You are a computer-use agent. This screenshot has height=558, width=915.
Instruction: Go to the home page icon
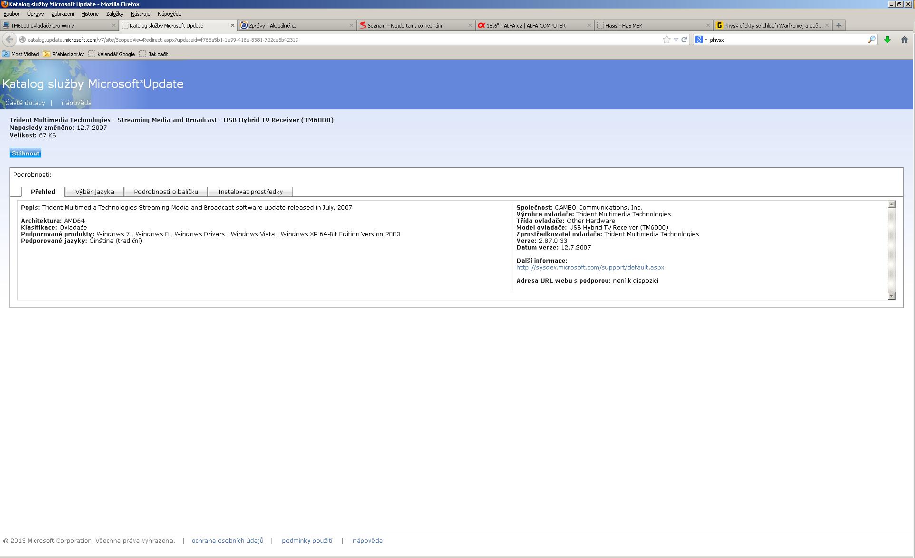pyautogui.click(x=905, y=39)
